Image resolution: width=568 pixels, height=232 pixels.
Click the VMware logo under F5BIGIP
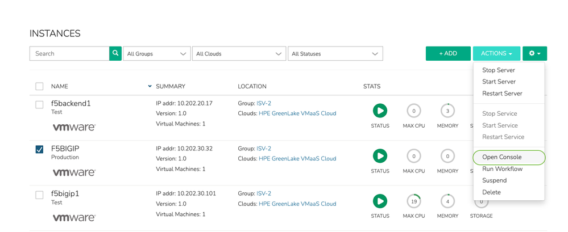point(74,172)
